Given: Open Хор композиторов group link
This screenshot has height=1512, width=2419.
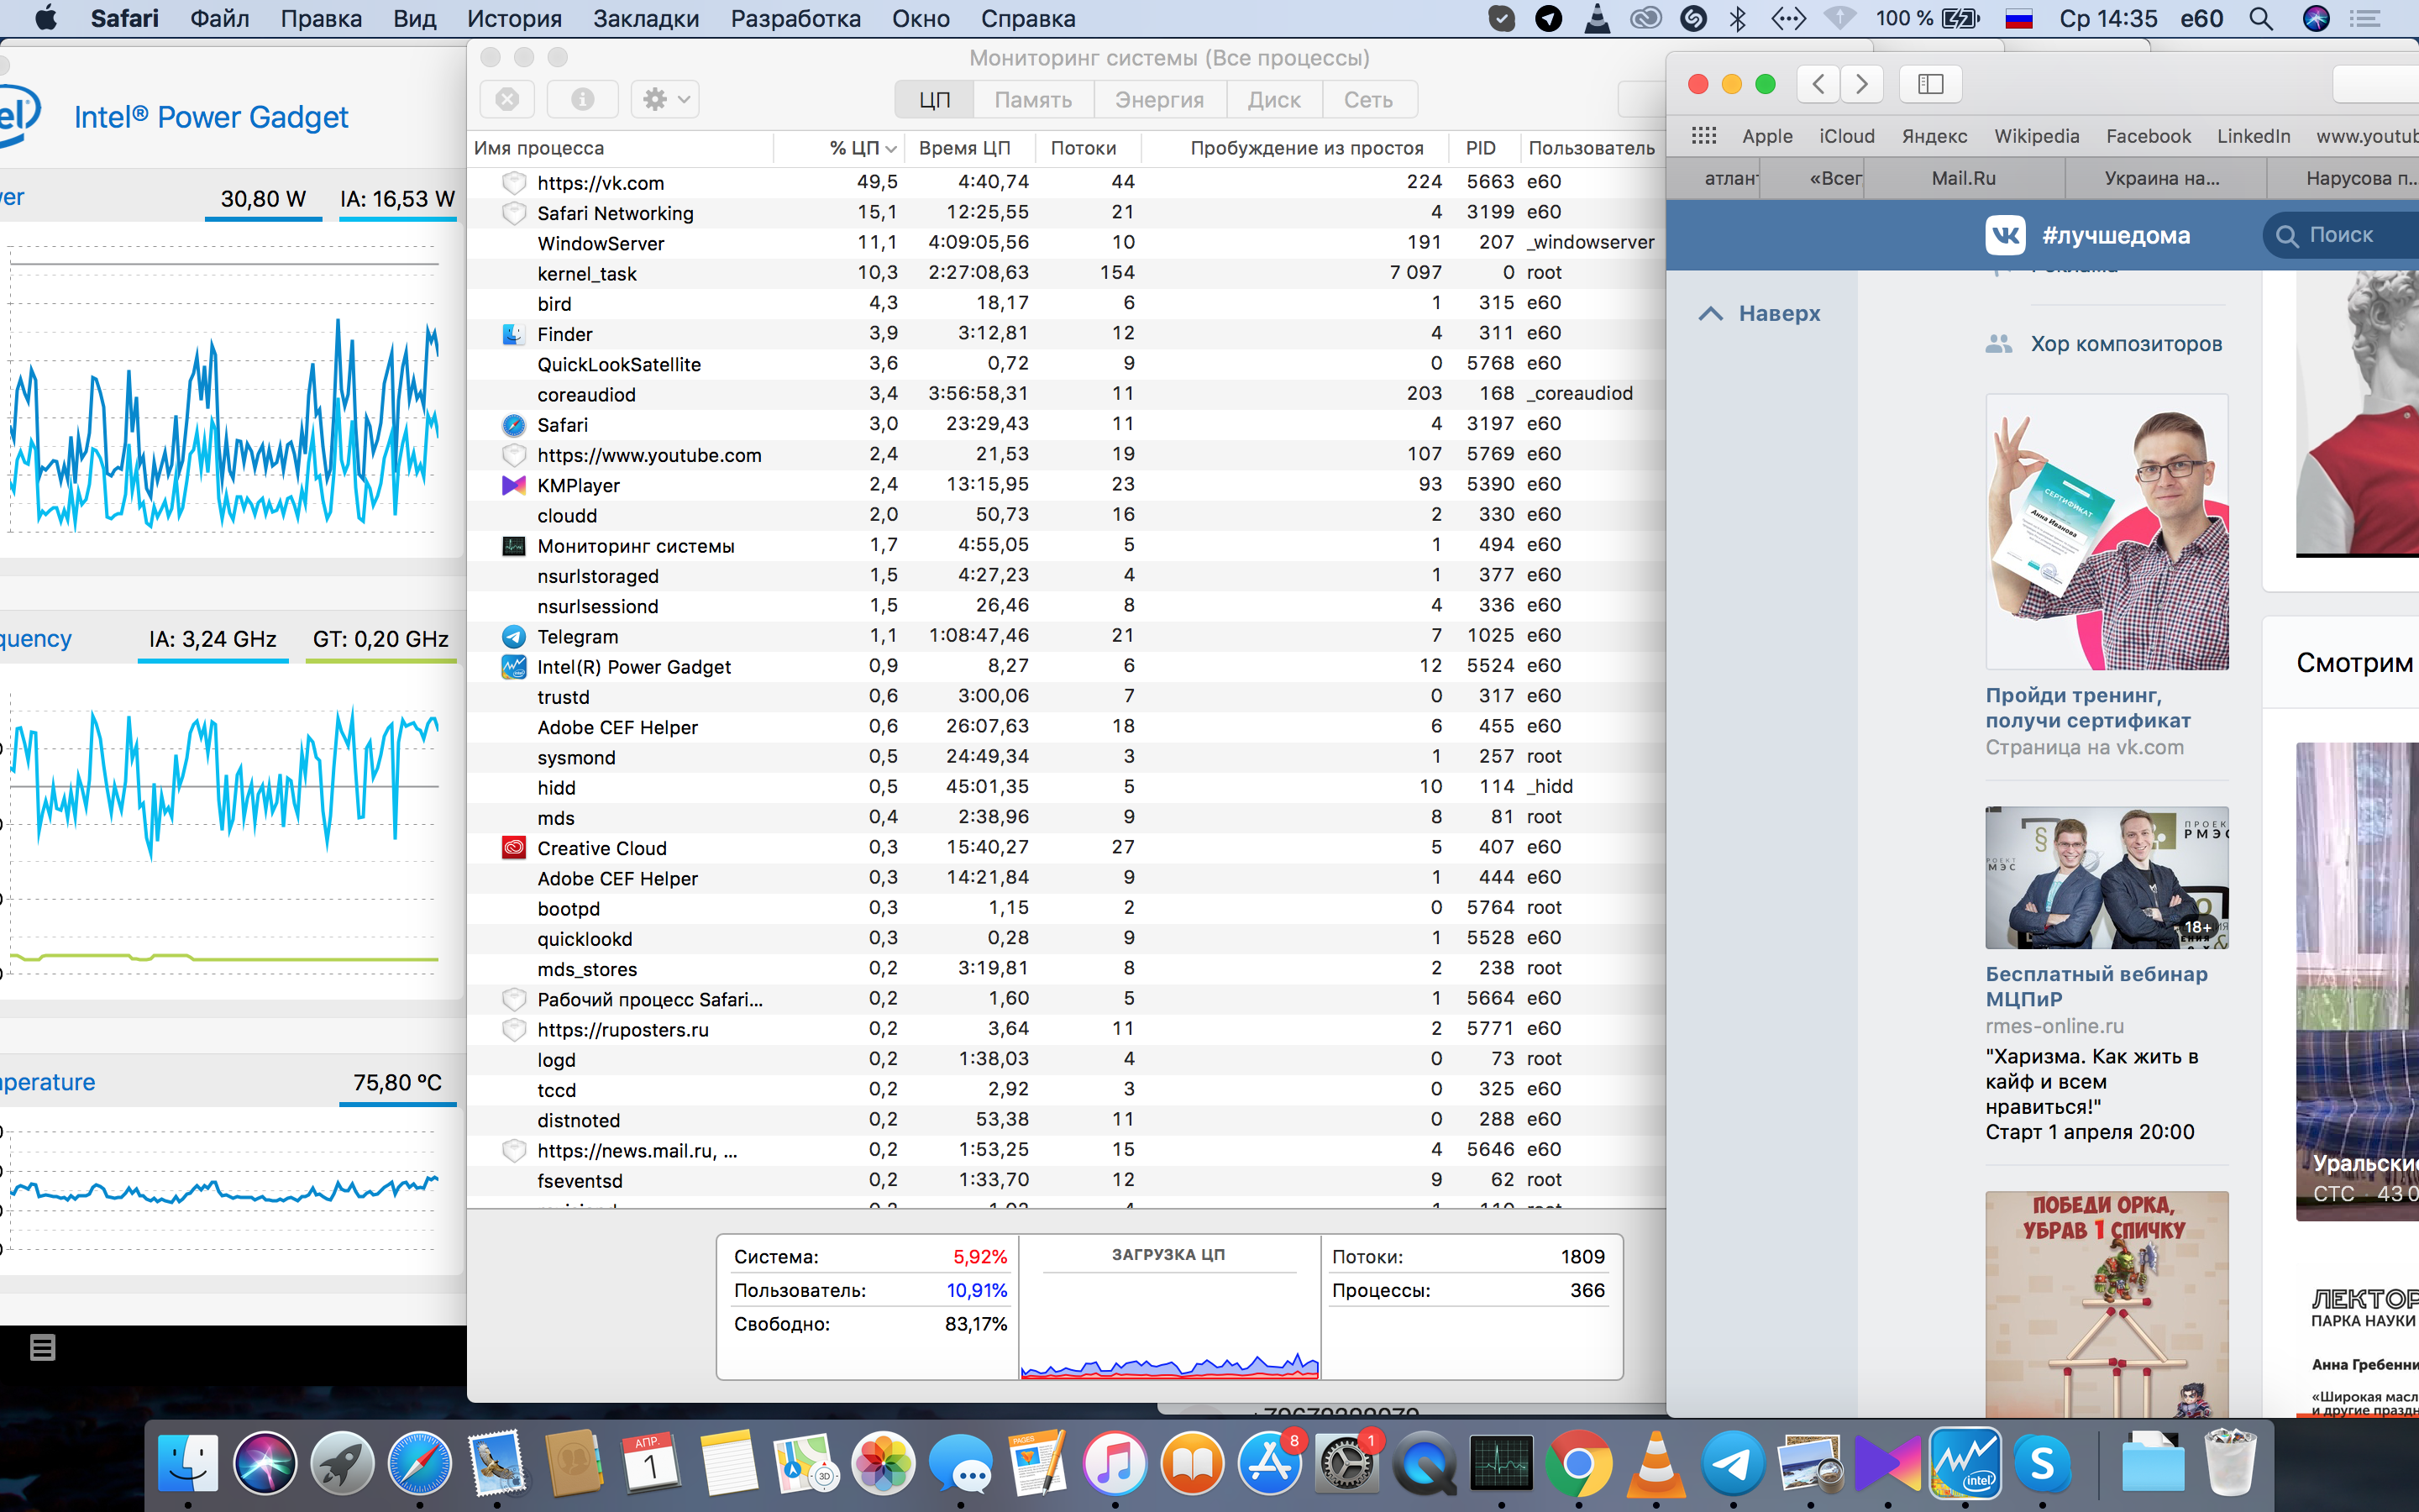Looking at the screenshot, I should pos(2125,344).
